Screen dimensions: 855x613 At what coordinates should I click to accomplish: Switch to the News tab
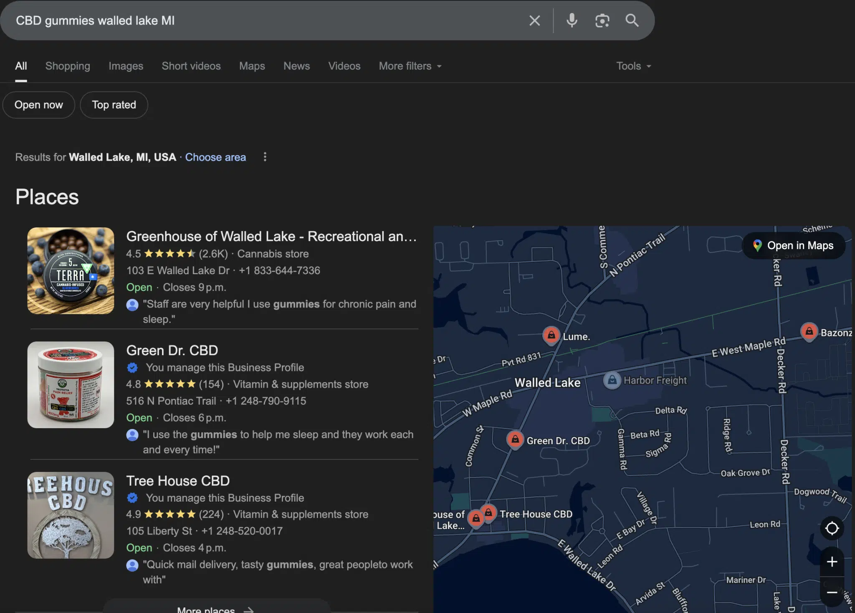click(x=296, y=66)
